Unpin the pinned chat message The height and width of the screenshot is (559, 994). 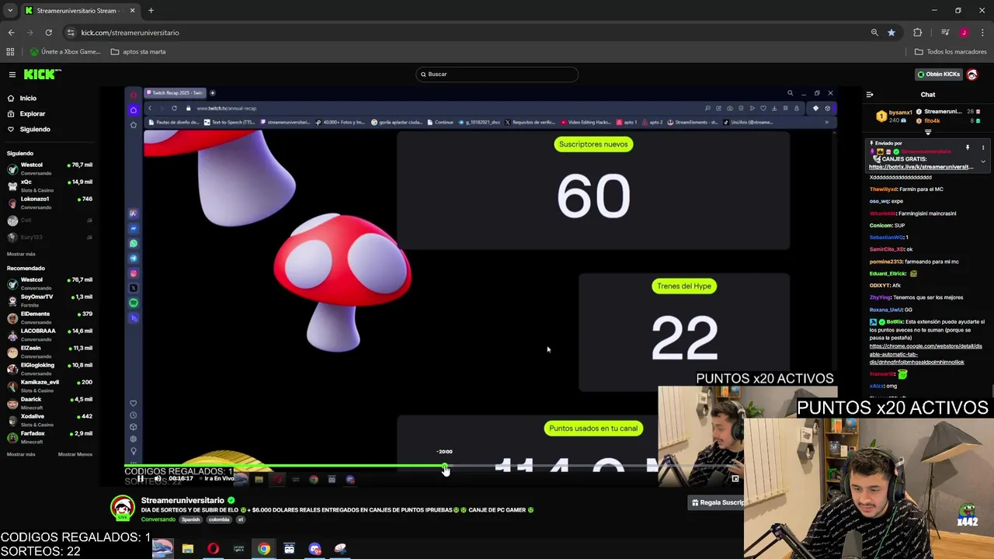pos(968,148)
